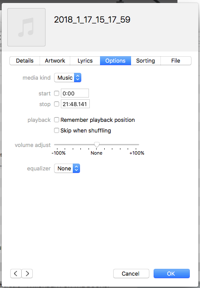This screenshot has width=200, height=288.
Task: Open the equalizer None dropdown
Action: tap(67, 168)
